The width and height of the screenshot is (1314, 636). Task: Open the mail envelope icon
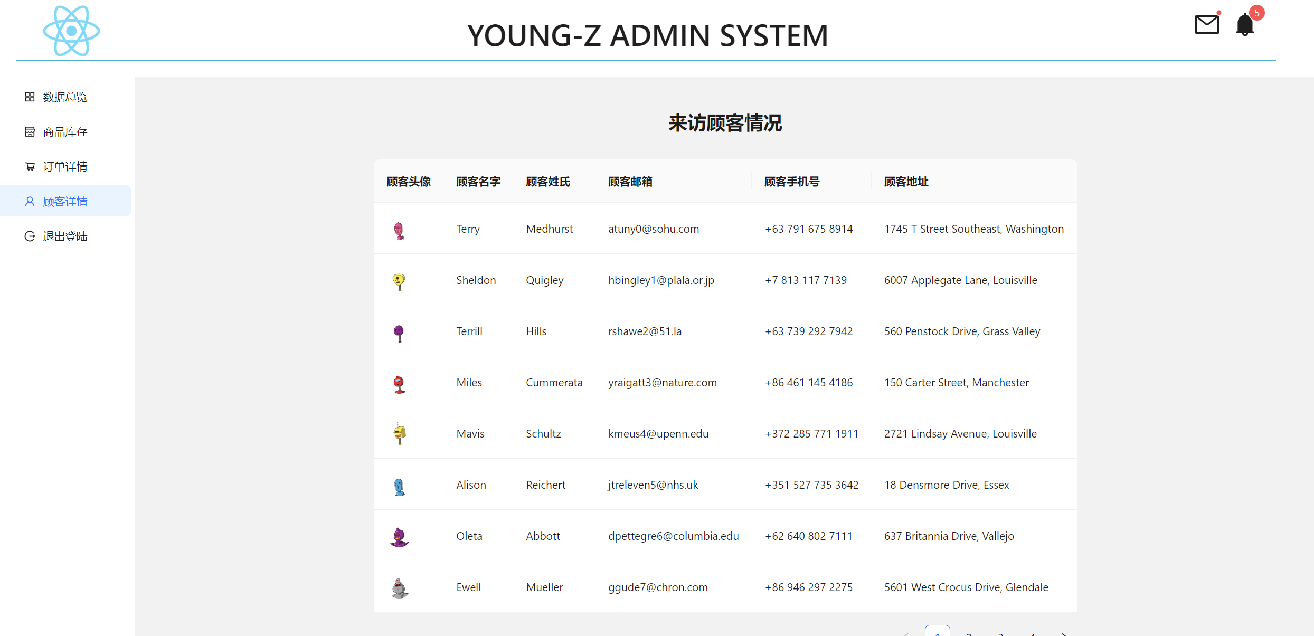coord(1206,24)
